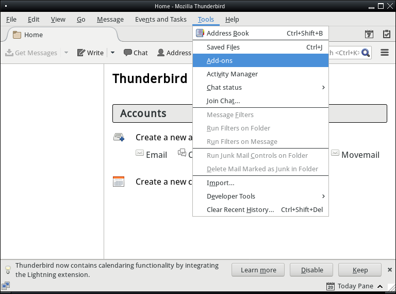Open the Go menu
This screenshot has height=294, width=396.
tap(81, 20)
